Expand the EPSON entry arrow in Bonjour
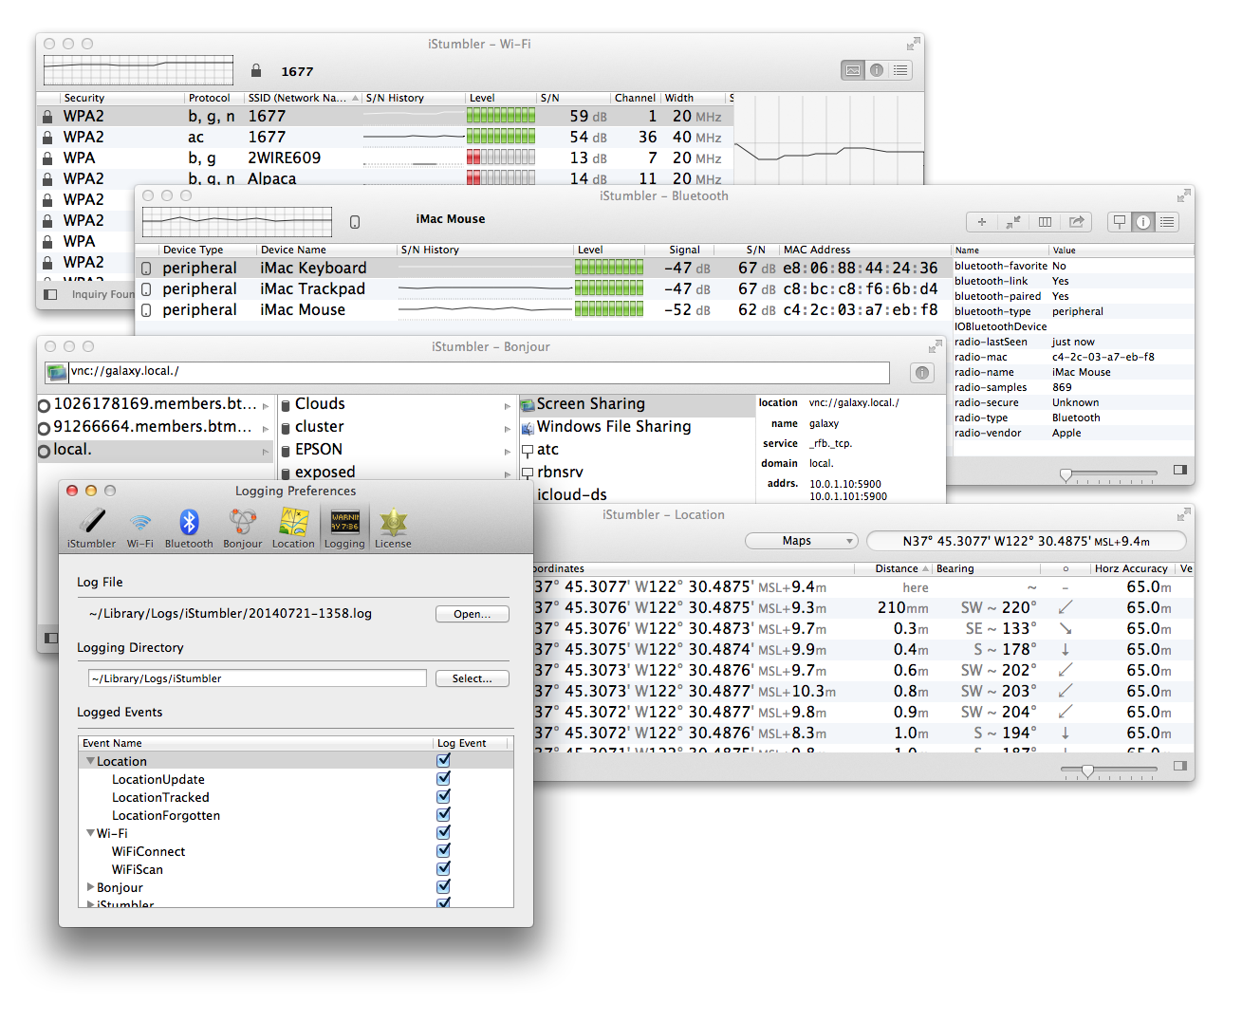The height and width of the screenshot is (1021, 1242). pyautogui.click(x=508, y=451)
